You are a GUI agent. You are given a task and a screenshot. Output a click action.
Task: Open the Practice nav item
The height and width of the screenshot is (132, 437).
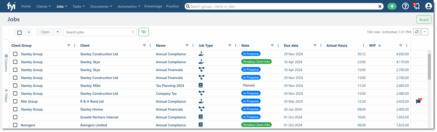[172, 6]
